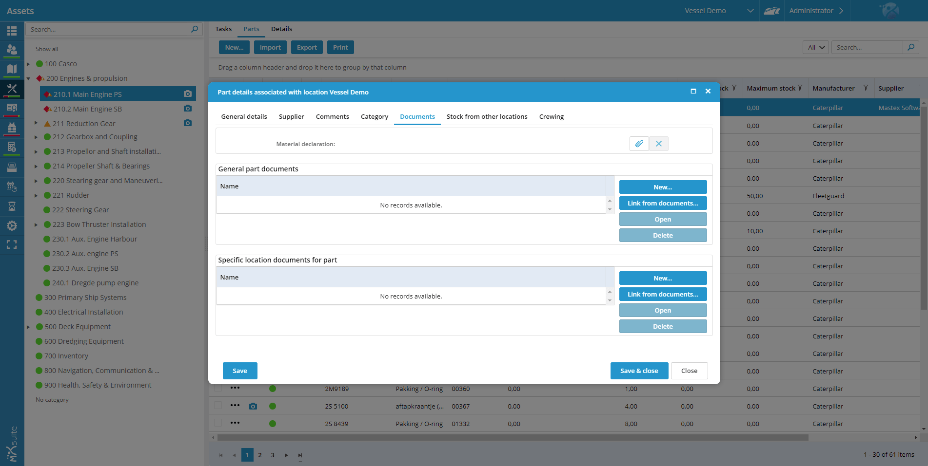The height and width of the screenshot is (466, 928).
Task: Open the All filter dropdown
Action: point(815,47)
